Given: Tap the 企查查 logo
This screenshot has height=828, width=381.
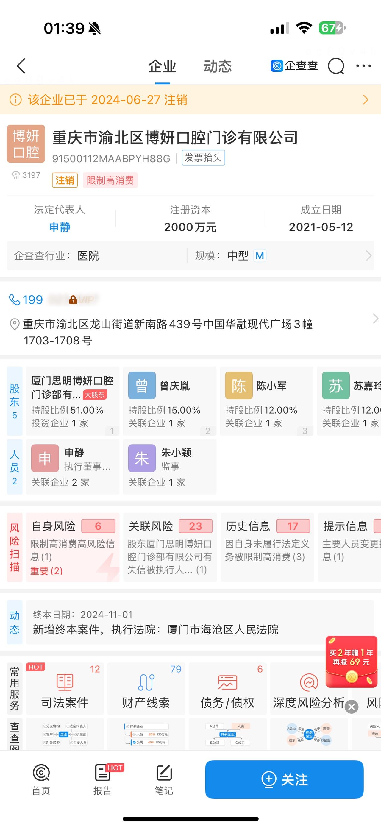Looking at the screenshot, I should (294, 66).
